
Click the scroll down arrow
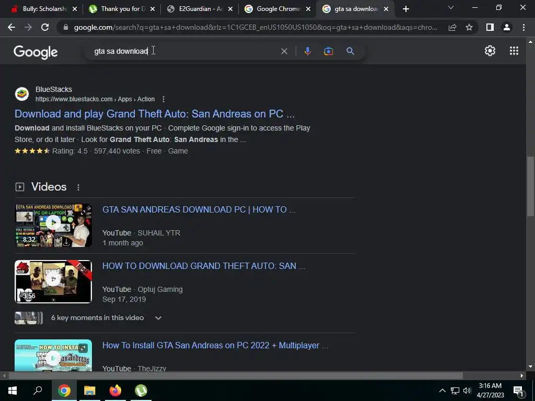[x=530, y=367]
